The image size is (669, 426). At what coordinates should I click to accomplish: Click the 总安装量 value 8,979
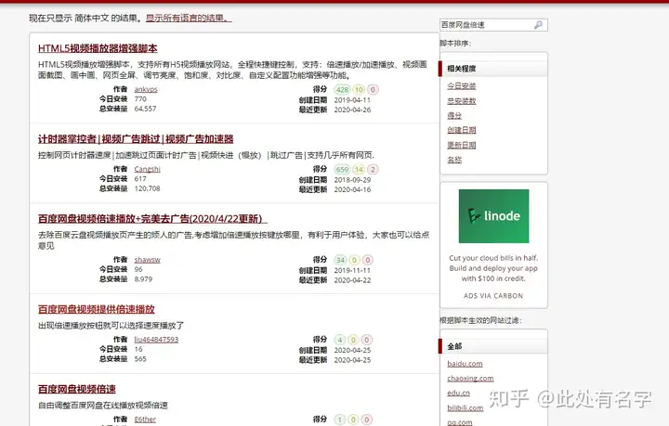(x=143, y=279)
